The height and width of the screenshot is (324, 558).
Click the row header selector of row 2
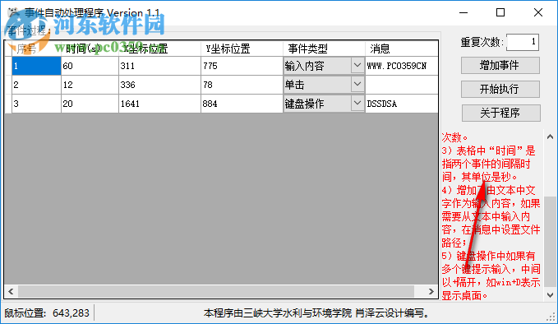pyautogui.click(x=8, y=85)
